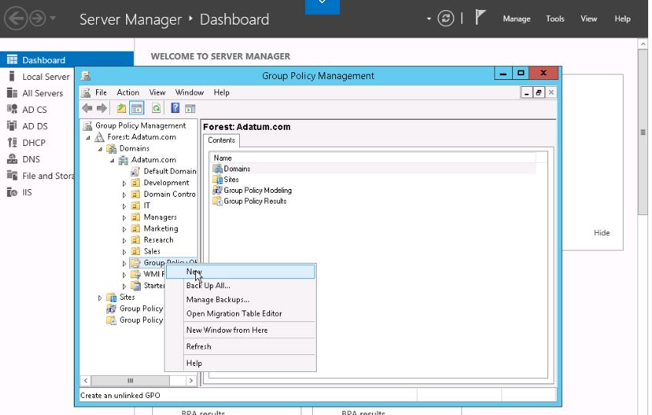This screenshot has height=415, width=652.
Task: Click the tree pane horizontal scrollbar thumb
Action: pos(130,380)
